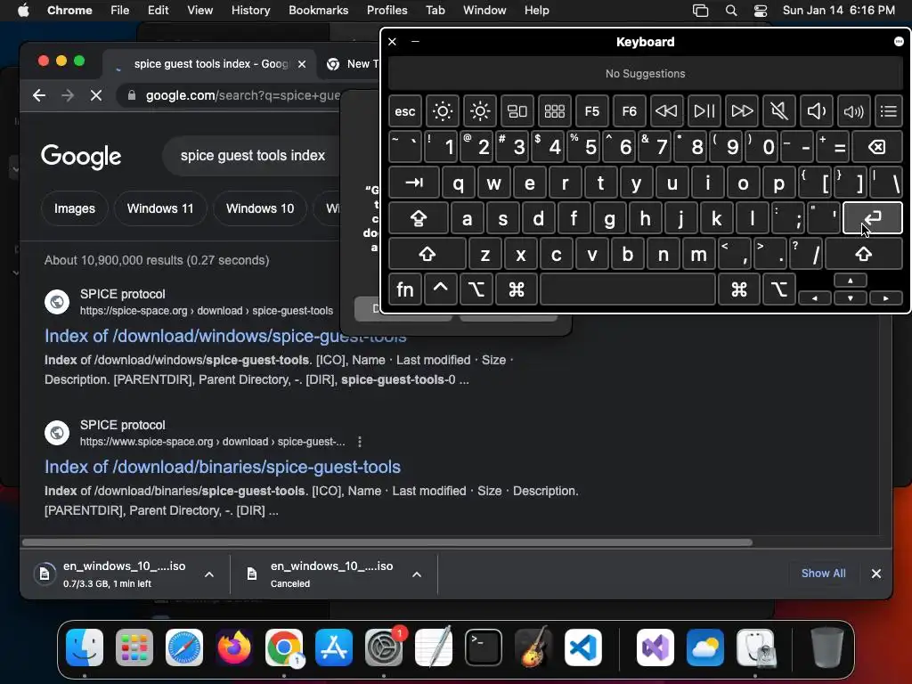The width and height of the screenshot is (912, 684).
Task: Expand options for the canceled iso download
Action: click(x=417, y=574)
